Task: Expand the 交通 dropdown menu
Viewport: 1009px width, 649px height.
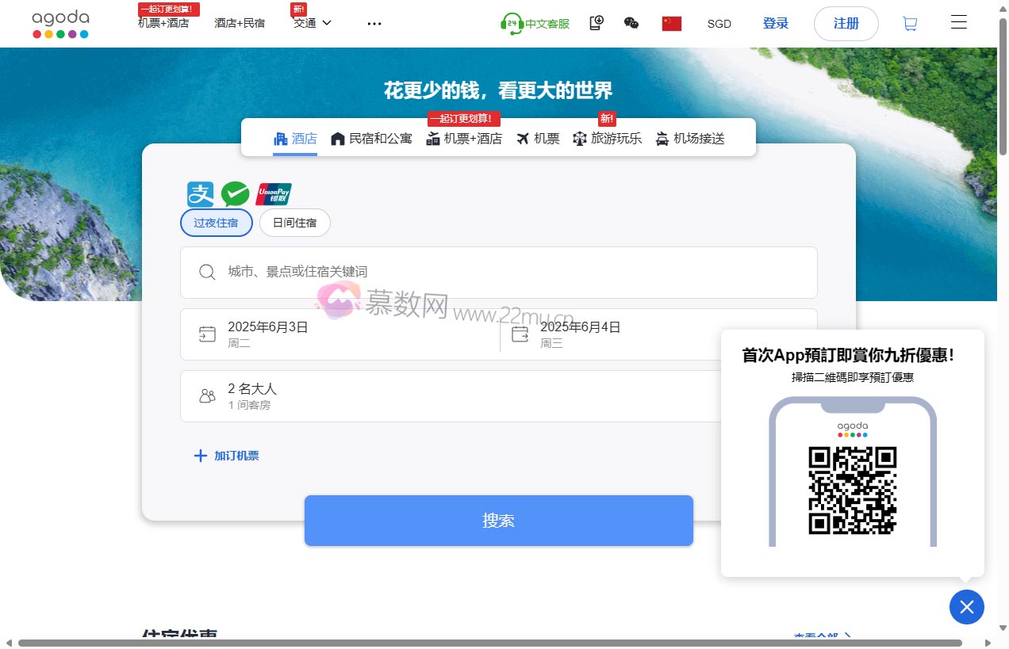Action: click(312, 23)
